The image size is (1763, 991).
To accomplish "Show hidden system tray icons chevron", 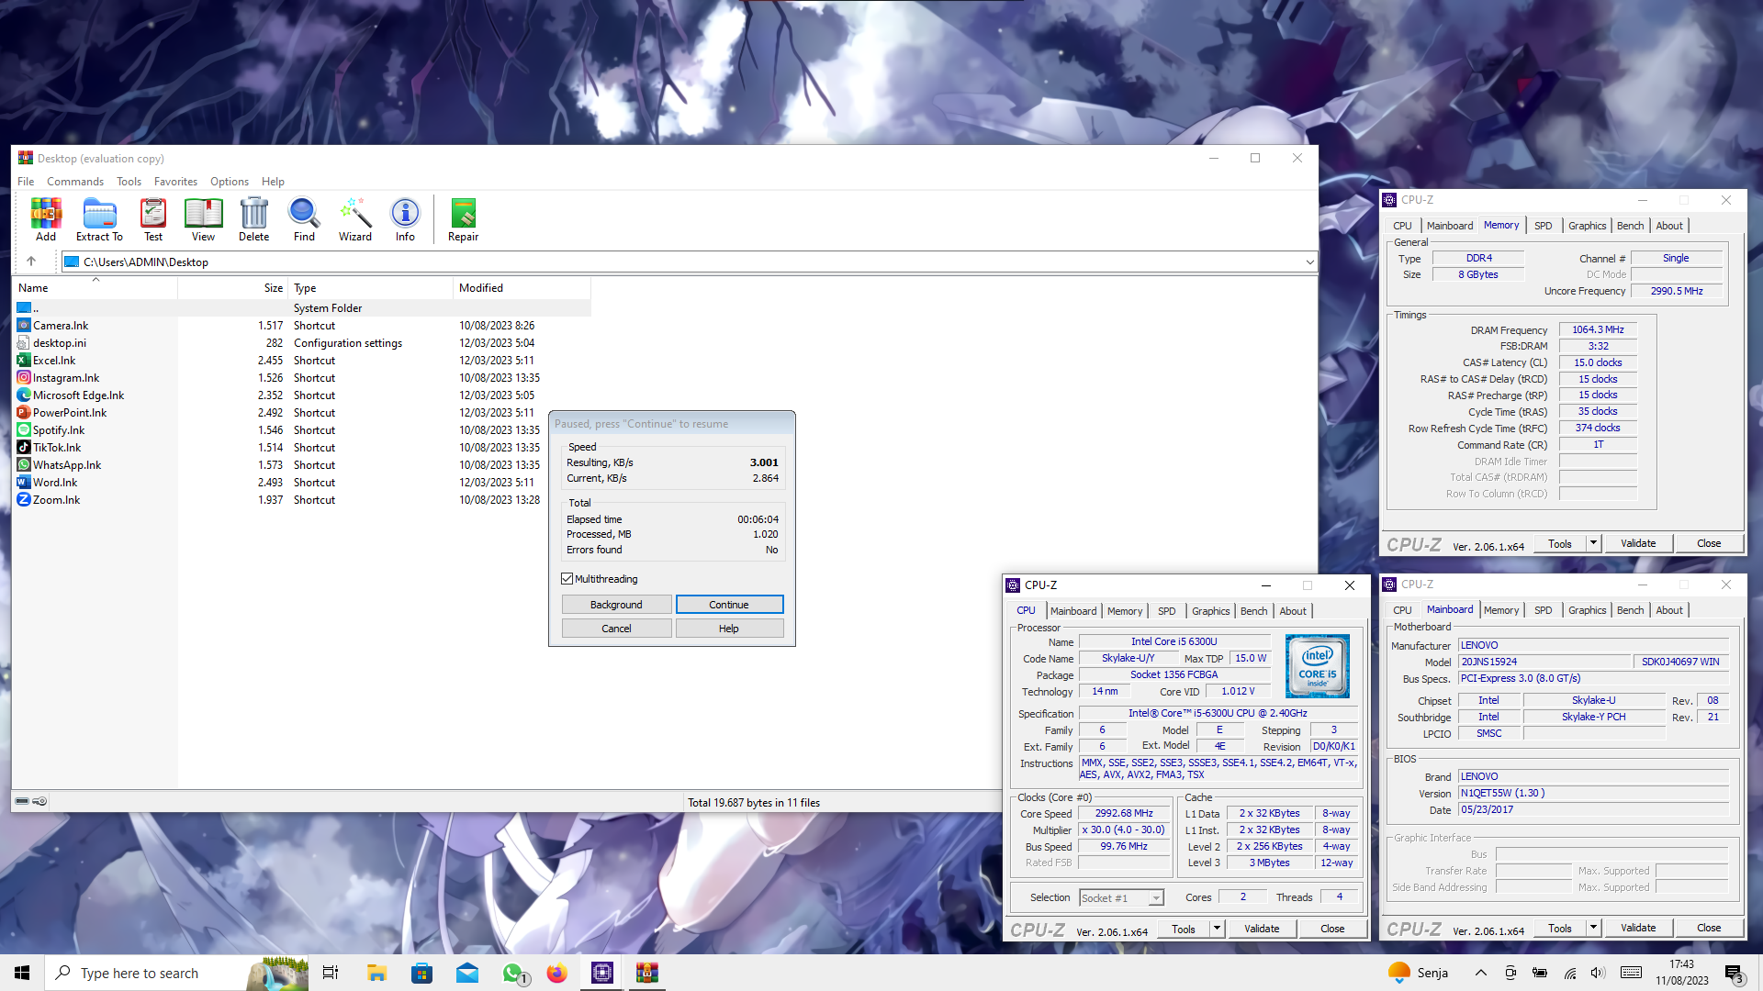I will tap(1480, 973).
